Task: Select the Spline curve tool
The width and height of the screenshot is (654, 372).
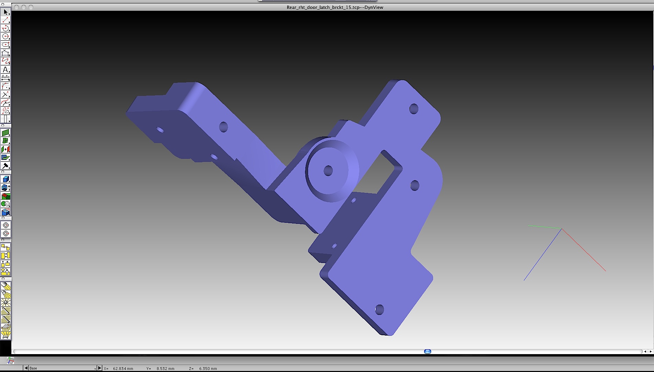Action: pyautogui.click(x=5, y=61)
